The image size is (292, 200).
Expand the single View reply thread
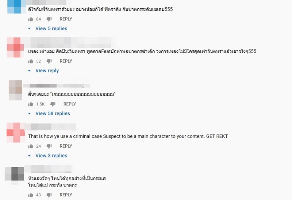point(47,71)
